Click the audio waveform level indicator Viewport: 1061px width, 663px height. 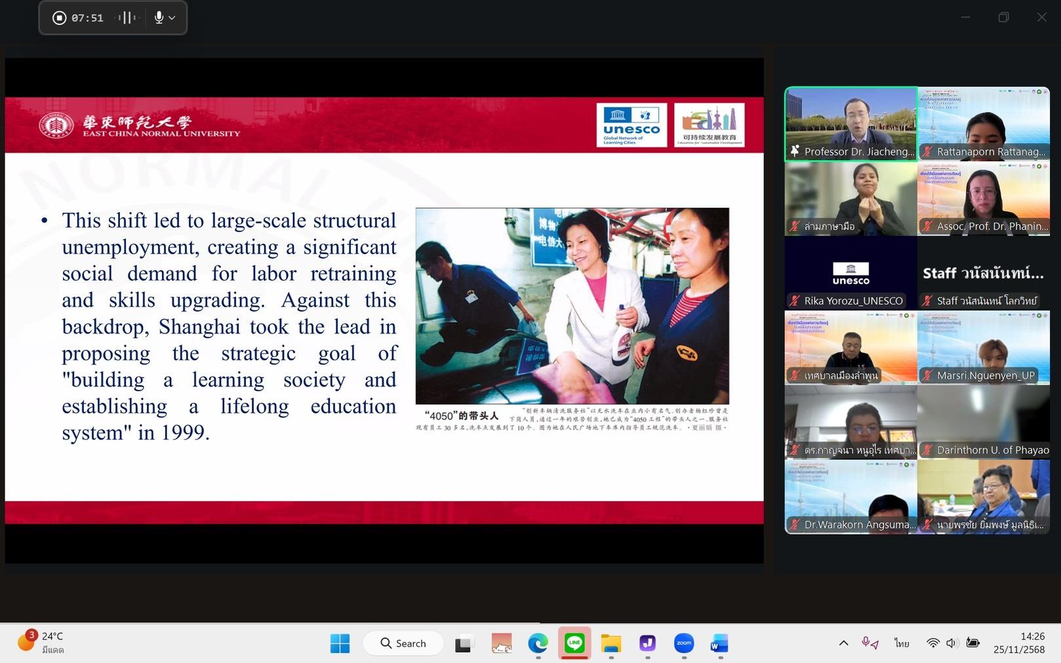(x=126, y=18)
